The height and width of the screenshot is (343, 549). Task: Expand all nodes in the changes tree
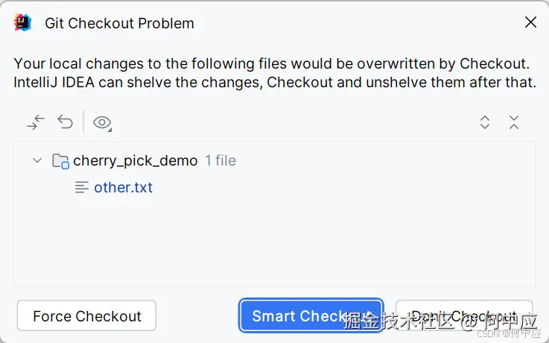pos(485,123)
